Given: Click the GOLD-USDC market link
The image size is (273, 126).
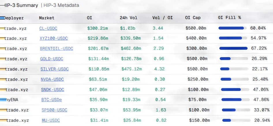Looking at the screenshot, I should [52, 59].
